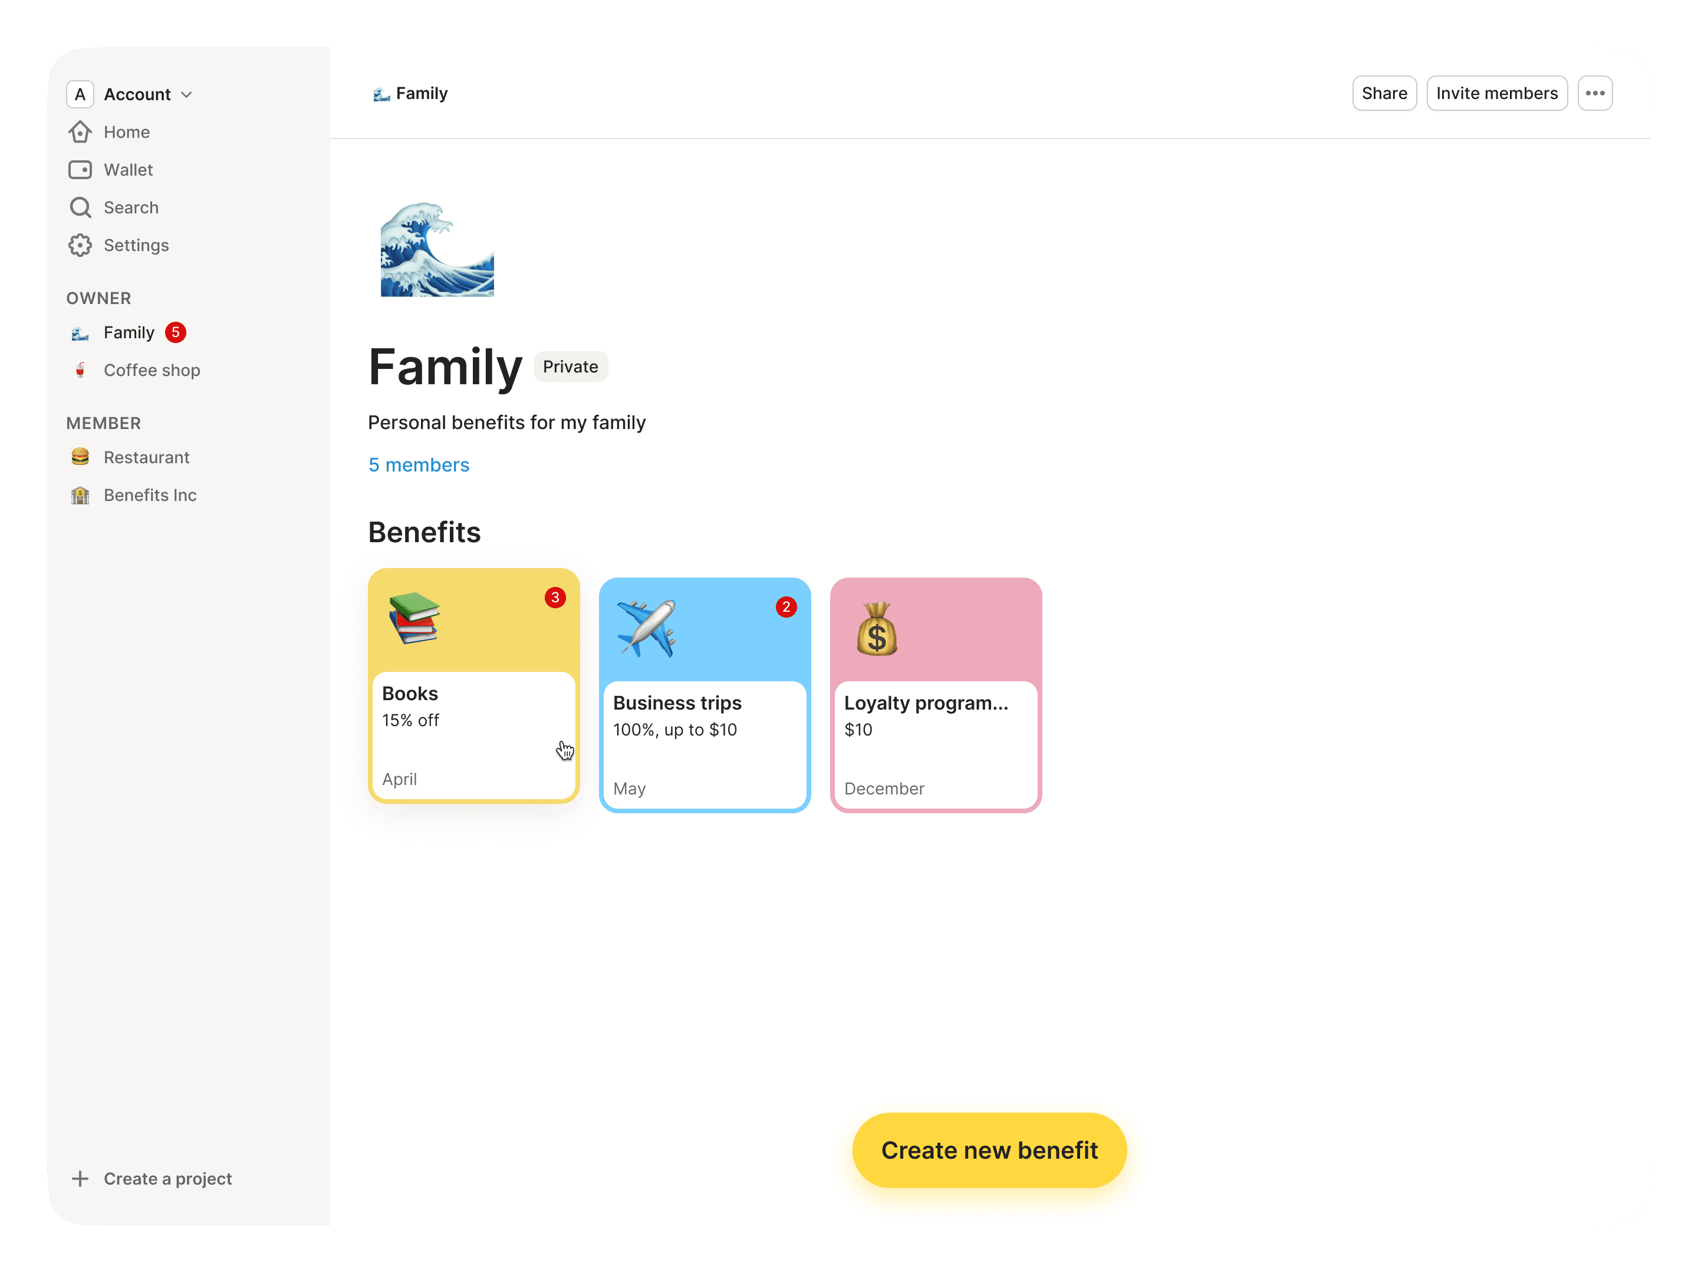Screen dimensions: 1698x1273
Task: Select Benefits Inc in sidebar
Action: [150, 495]
